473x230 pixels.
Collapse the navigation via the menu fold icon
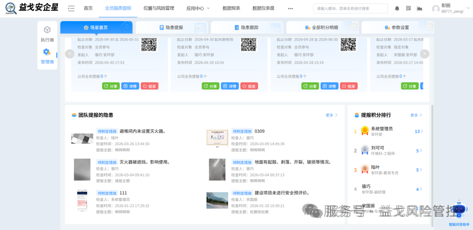[x=71, y=8]
